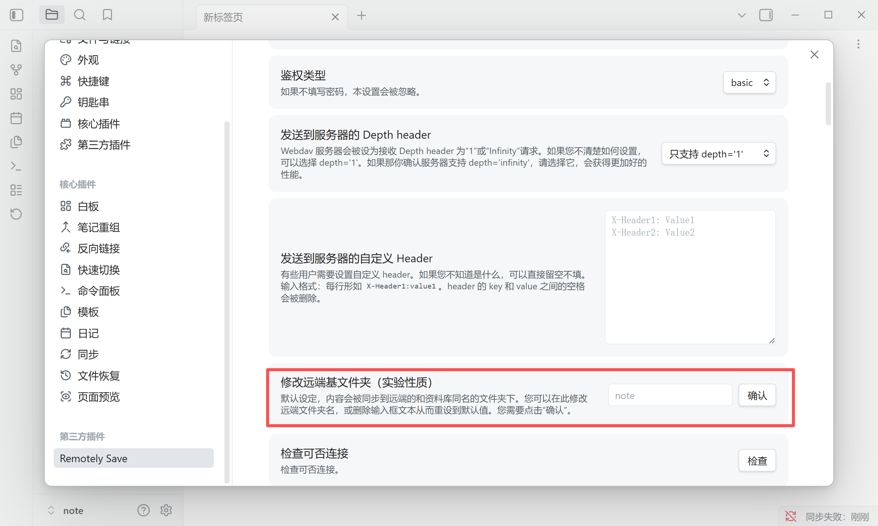Click the sync failed status icon
Screen dimensions: 878x526
pos(790,516)
